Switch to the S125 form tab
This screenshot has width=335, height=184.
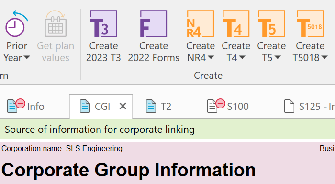click(309, 106)
